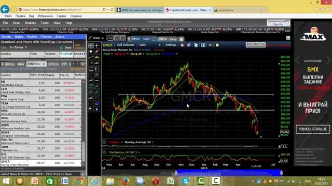Screen dimensions: 332x186
Task: Select the blue up arrow drawing tool
Action: (97, 109)
